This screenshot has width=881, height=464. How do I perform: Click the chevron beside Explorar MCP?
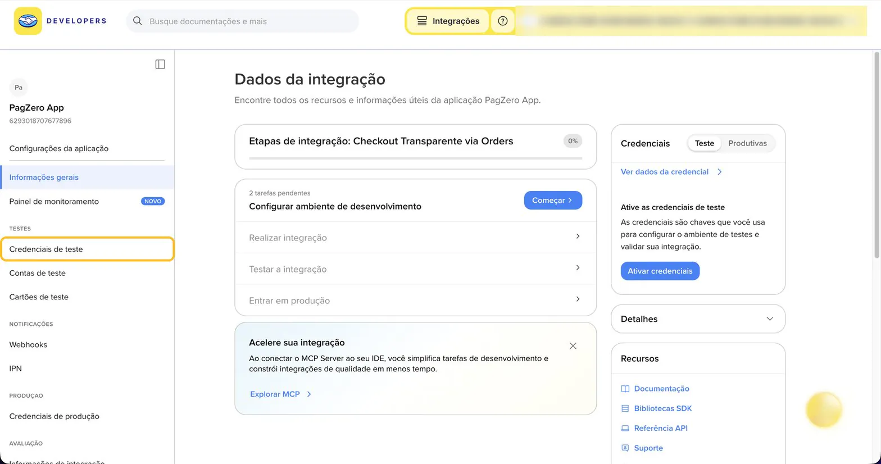coord(309,394)
